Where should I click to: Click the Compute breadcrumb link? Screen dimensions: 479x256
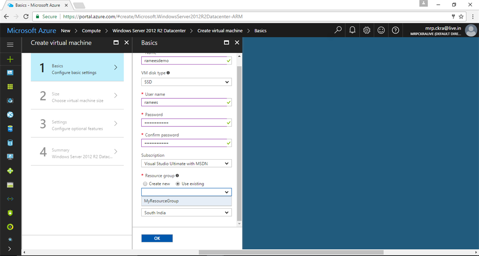91,30
